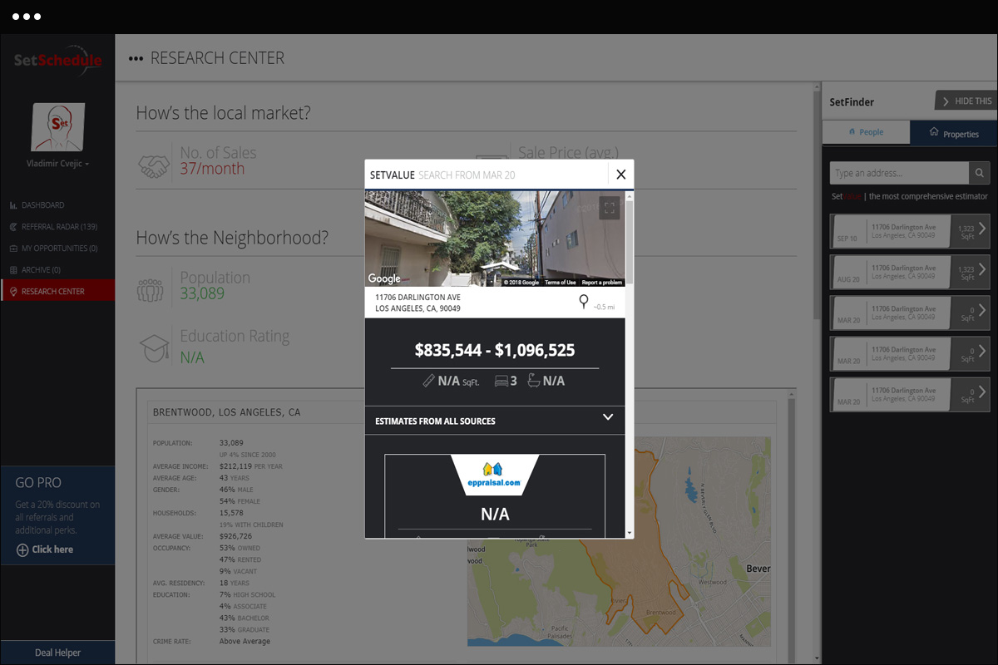Click the Dashboard bar-chart icon

tap(13, 205)
